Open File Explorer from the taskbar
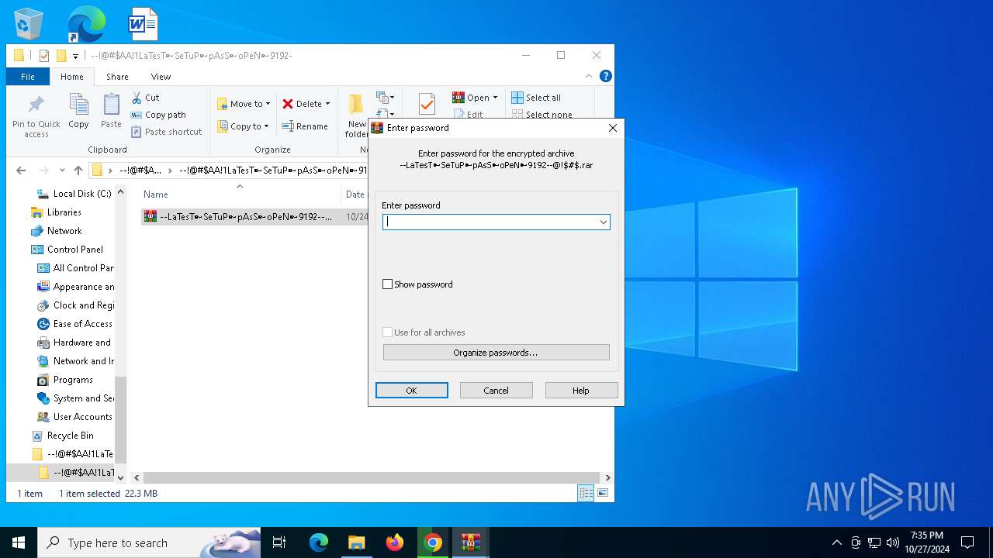 pyautogui.click(x=356, y=542)
